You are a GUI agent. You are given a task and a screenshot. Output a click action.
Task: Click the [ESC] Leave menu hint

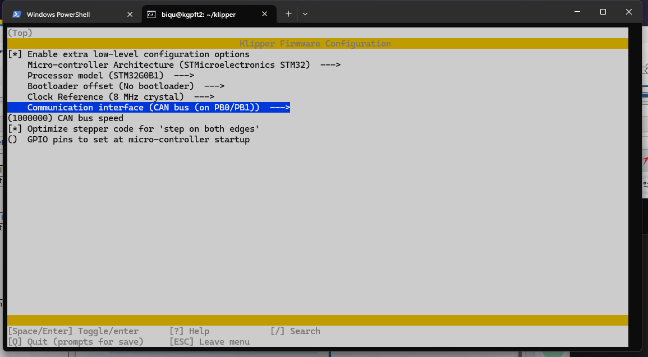209,342
